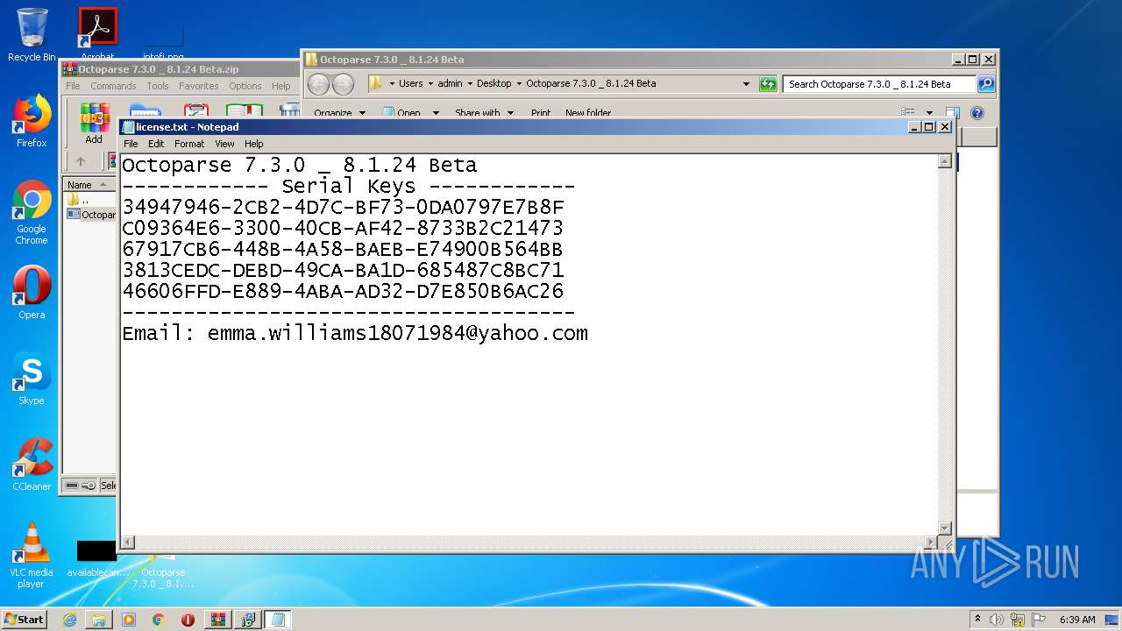Select the availablecan desktop file
Viewport: 1122px width, 631px height.
pos(97,559)
